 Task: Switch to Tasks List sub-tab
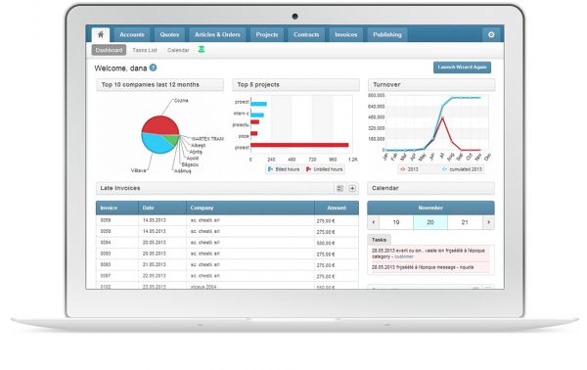point(145,50)
